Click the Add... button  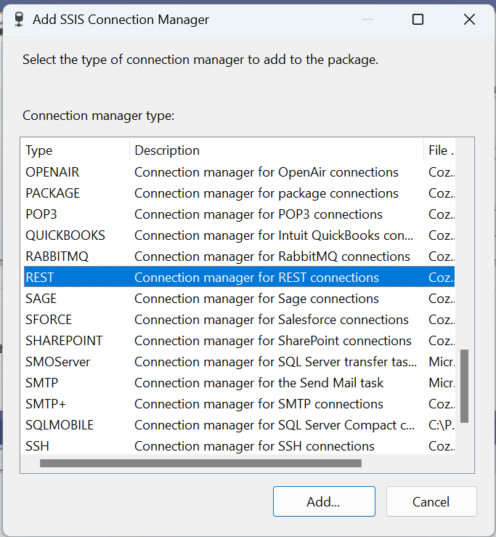point(324,501)
